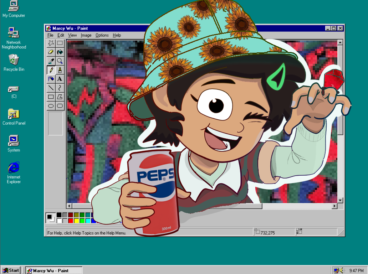This screenshot has width=368, height=274.
Task: Open the Help menu
Action: click(x=117, y=35)
